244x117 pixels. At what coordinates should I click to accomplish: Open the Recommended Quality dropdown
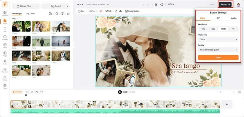tap(218, 50)
